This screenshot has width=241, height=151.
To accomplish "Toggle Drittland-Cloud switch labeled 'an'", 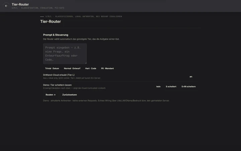I will coord(191,77).
